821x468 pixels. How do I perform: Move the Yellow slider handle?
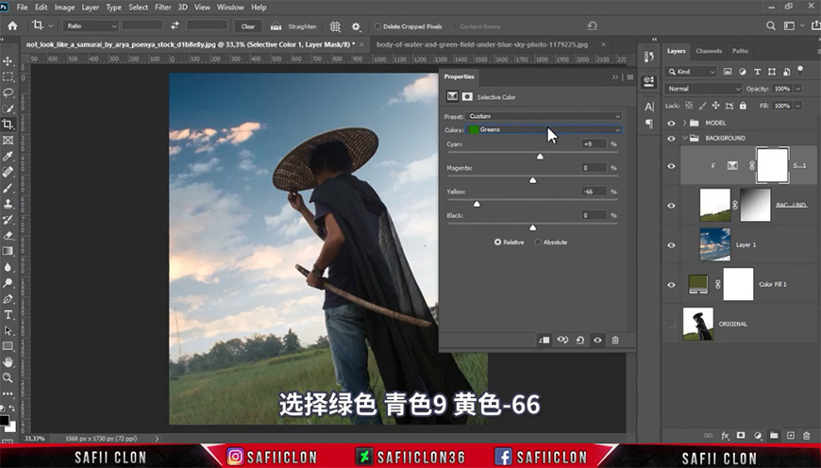477,204
